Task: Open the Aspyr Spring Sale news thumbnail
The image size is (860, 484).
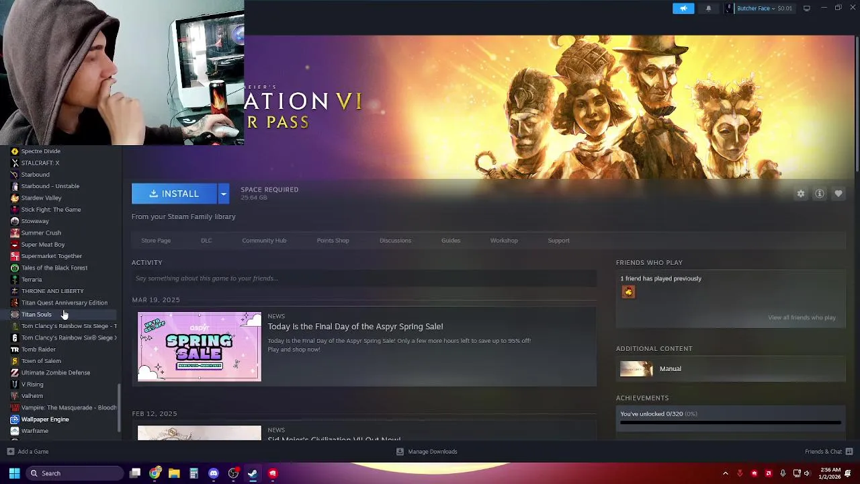Action: click(x=200, y=346)
